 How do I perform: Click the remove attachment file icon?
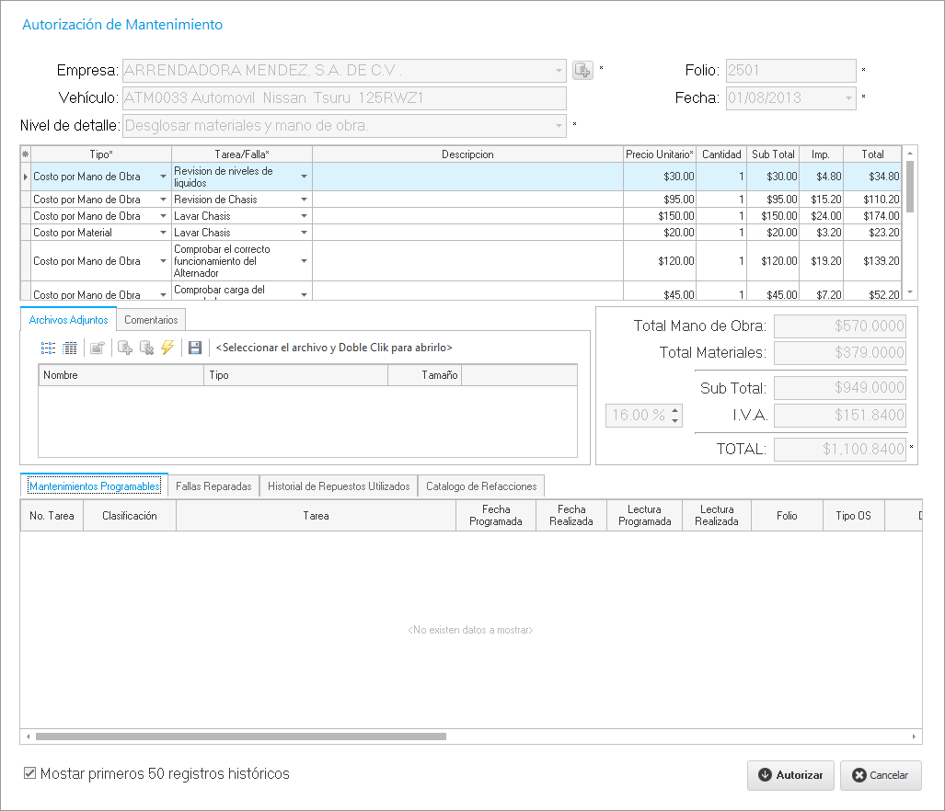click(x=146, y=348)
